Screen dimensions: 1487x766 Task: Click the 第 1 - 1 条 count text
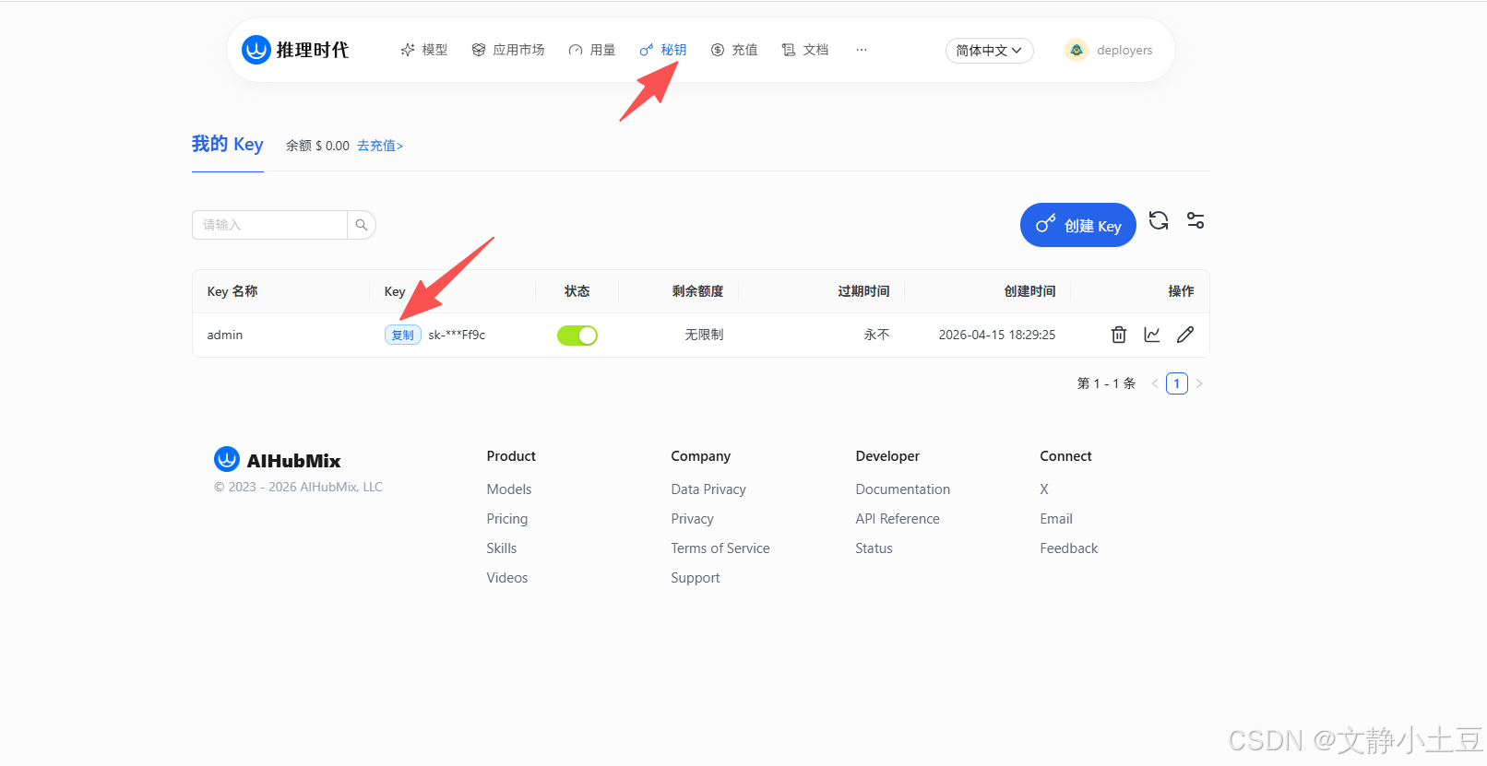pyautogui.click(x=1106, y=383)
